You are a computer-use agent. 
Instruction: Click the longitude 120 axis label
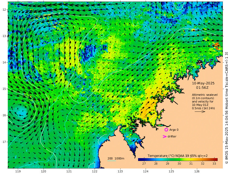coord(44,172)
